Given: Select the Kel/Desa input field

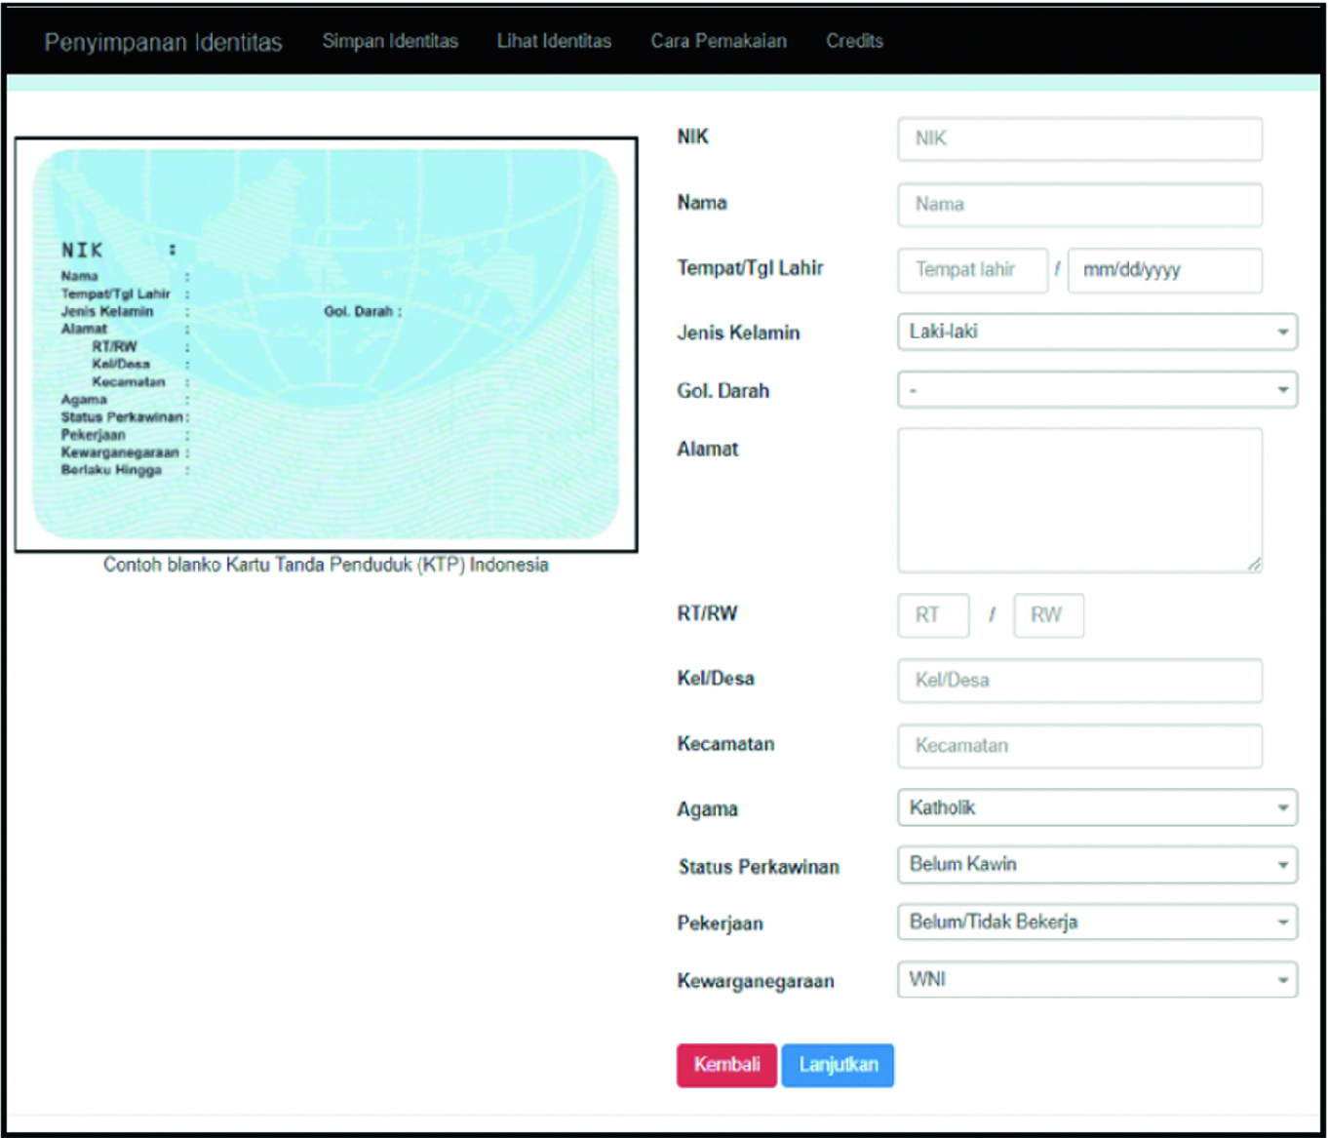Looking at the screenshot, I should click(x=1079, y=681).
